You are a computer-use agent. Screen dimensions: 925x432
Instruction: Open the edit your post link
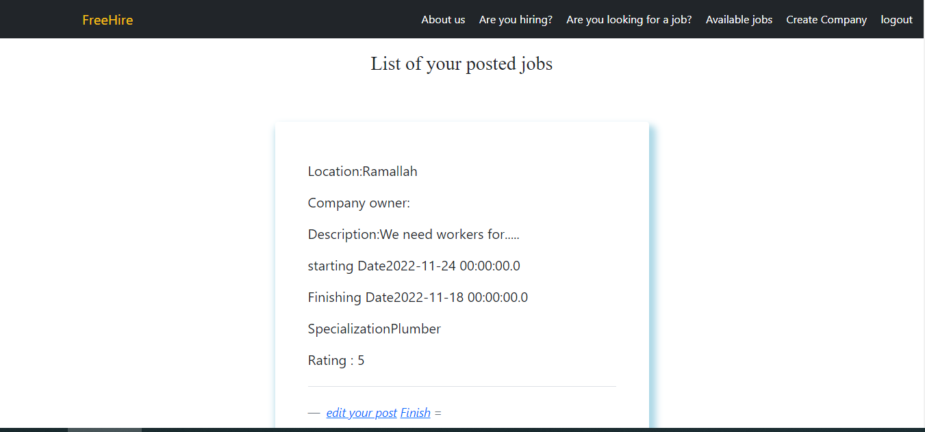362,412
